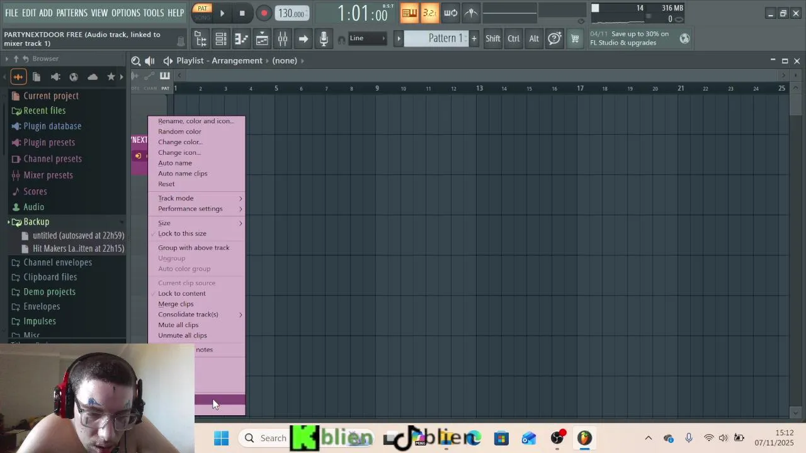Screen dimensions: 806x453
Task: Toggle PAT/SONG mode switch
Action: point(202,13)
